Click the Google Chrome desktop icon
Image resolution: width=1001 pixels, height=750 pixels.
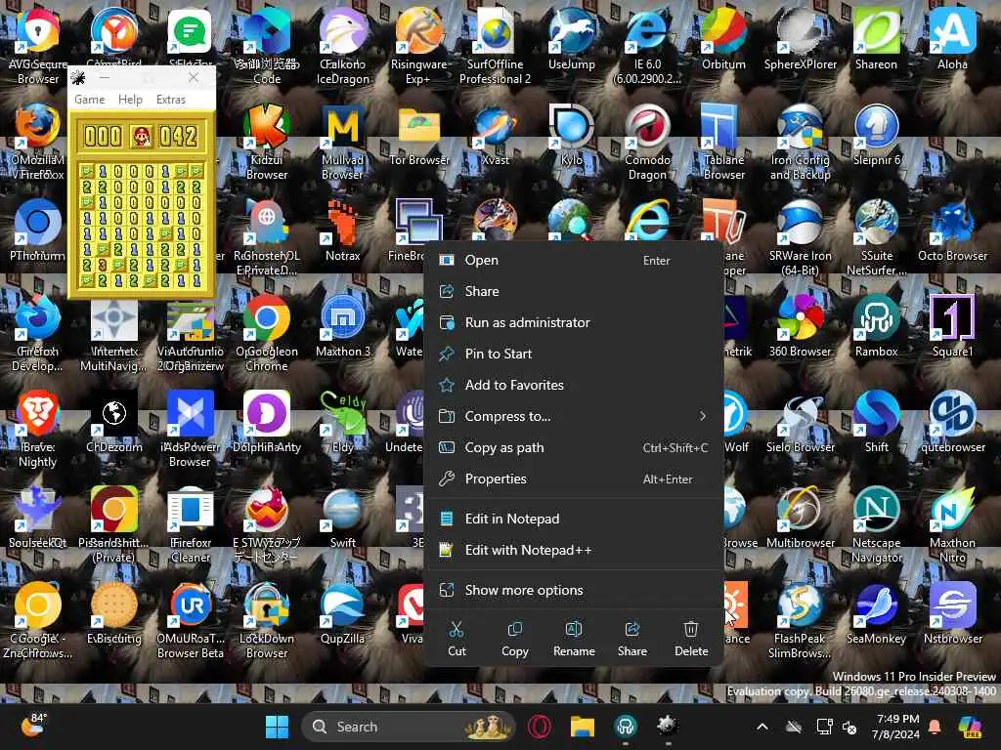point(267,317)
